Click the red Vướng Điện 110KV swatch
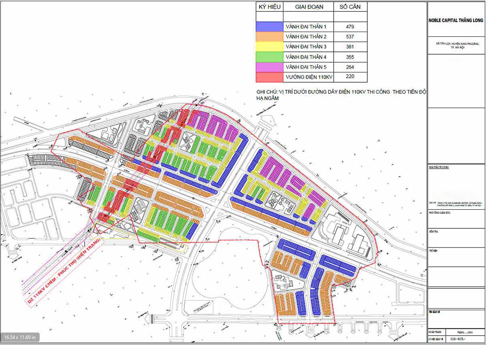 click(269, 77)
